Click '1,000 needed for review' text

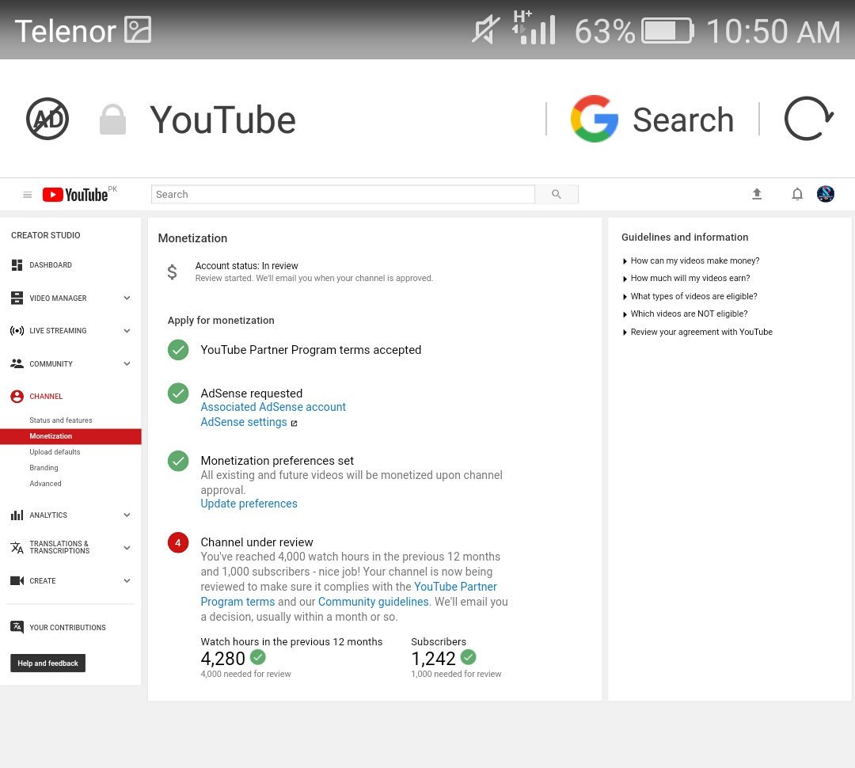pos(456,675)
